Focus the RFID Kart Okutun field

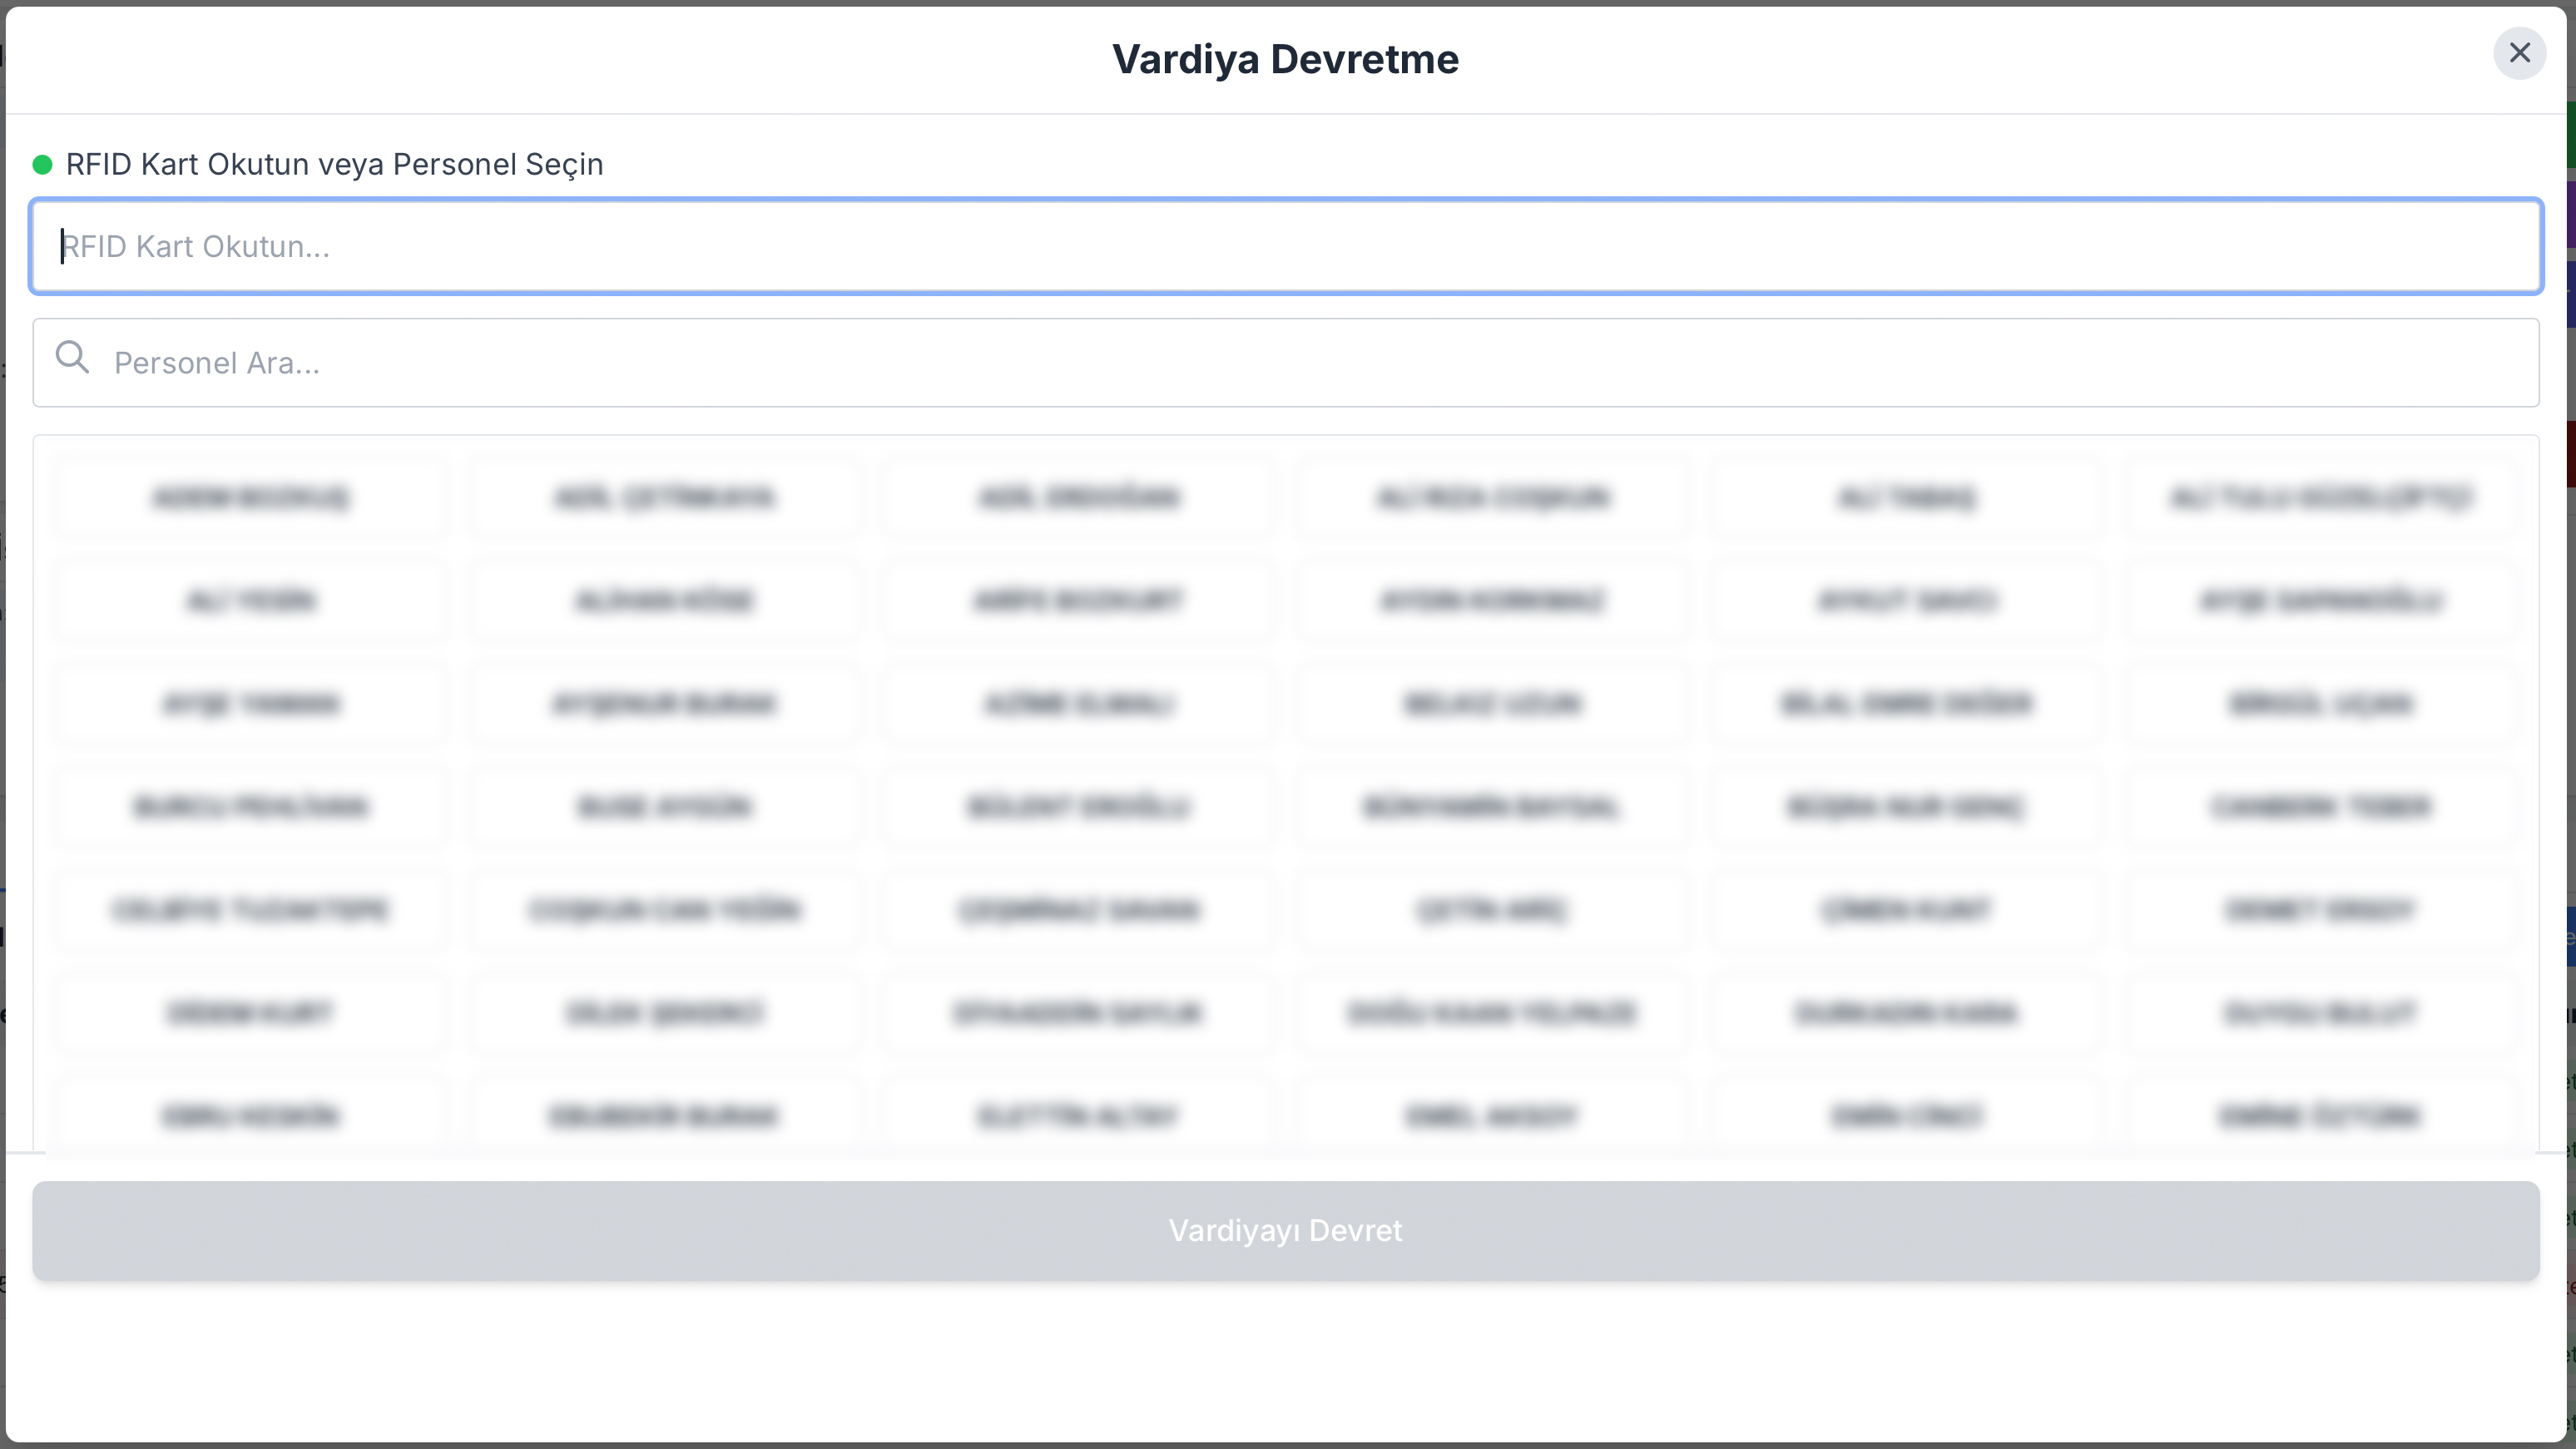click(x=1285, y=247)
